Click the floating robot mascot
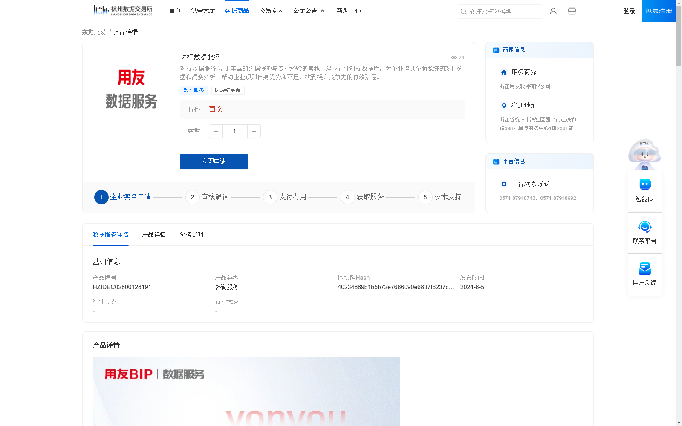This screenshot has width=682, height=426. click(644, 154)
